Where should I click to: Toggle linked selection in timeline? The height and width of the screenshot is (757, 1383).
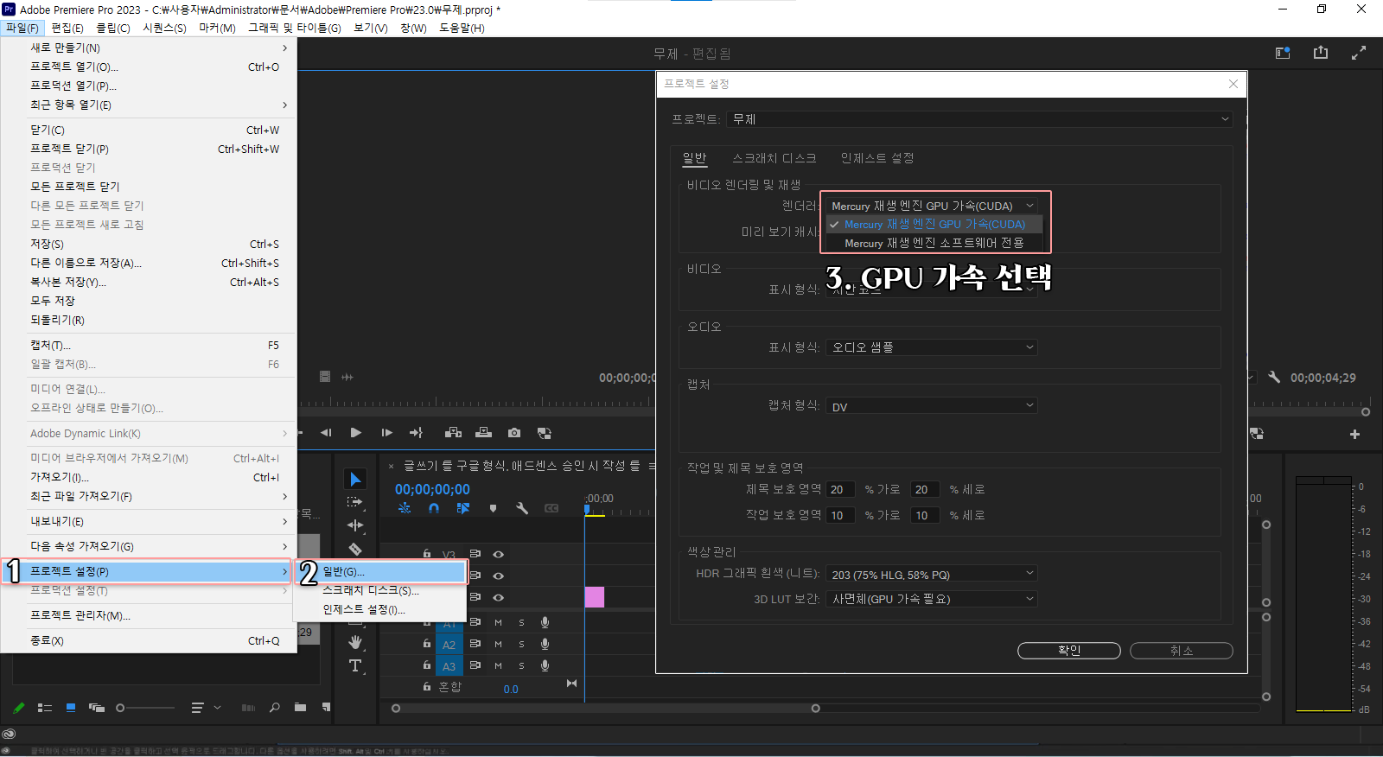463,509
